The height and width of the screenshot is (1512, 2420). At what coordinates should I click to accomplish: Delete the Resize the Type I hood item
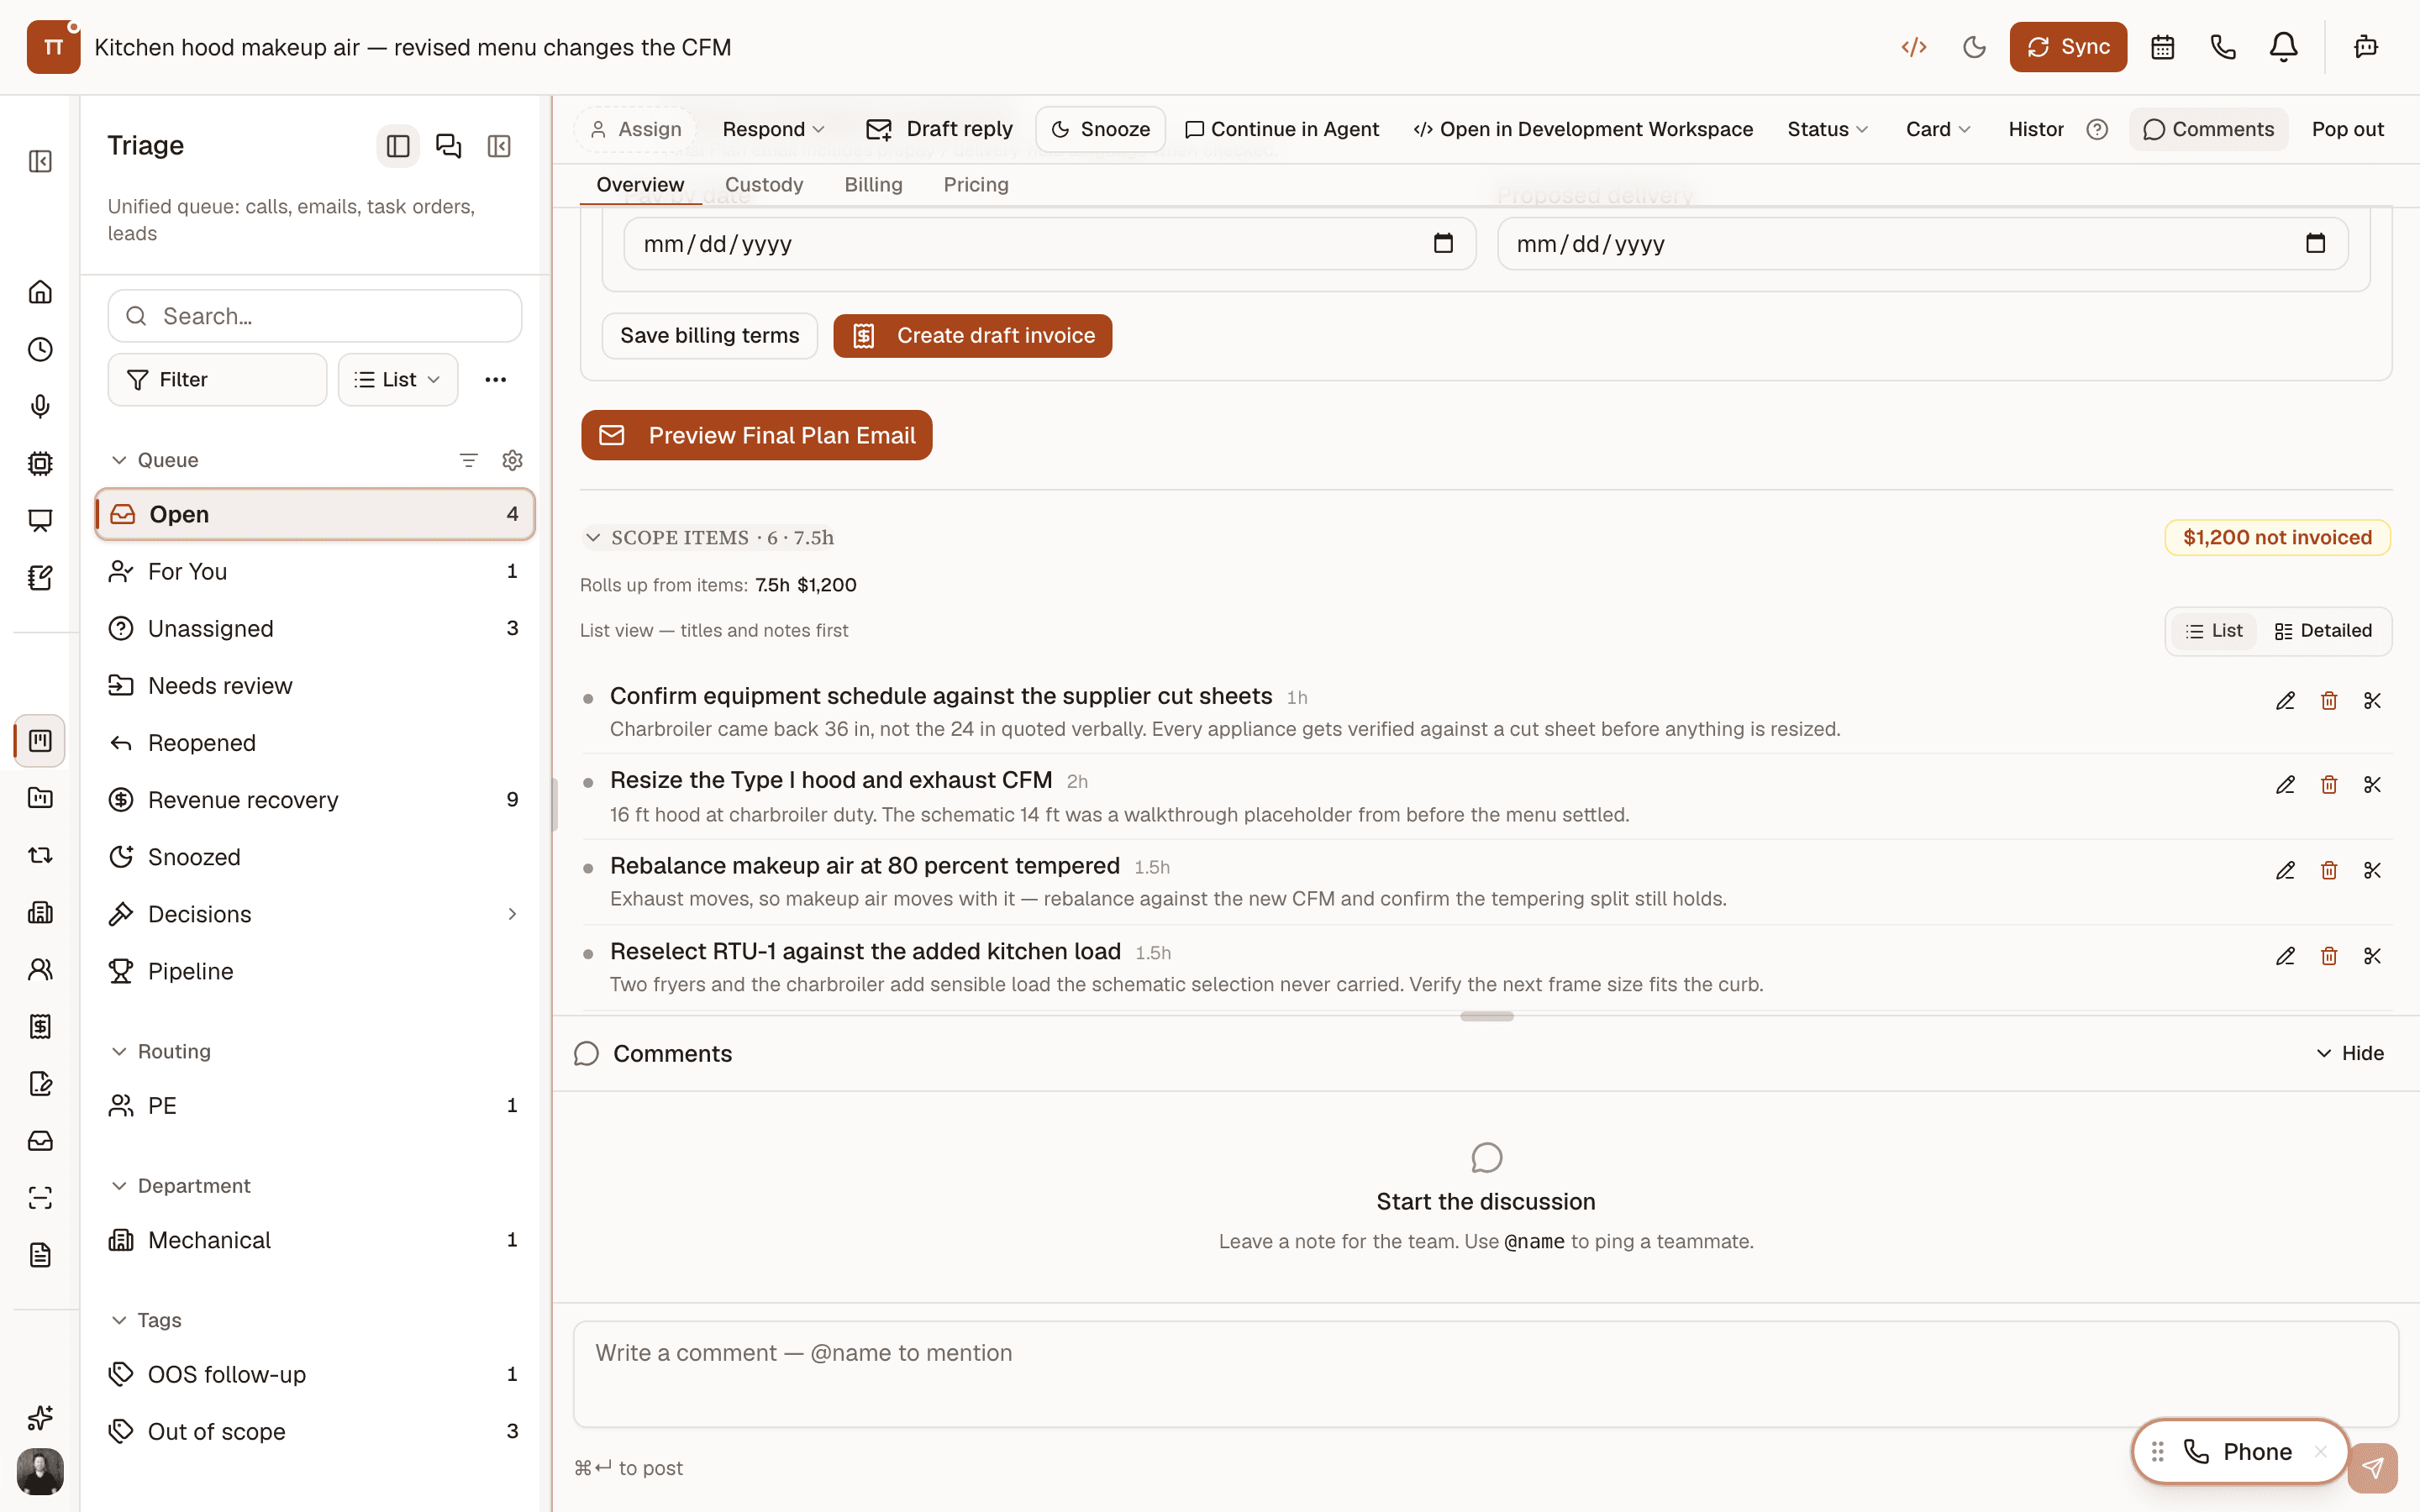click(x=2329, y=785)
